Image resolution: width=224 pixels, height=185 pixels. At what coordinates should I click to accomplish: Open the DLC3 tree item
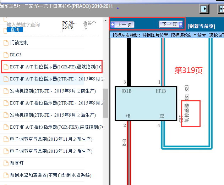pos(15,55)
